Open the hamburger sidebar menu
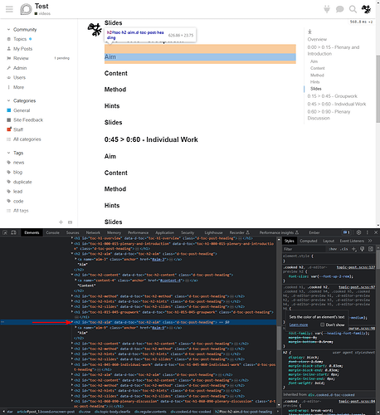The image size is (380, 415). pyautogui.click(x=9, y=9)
